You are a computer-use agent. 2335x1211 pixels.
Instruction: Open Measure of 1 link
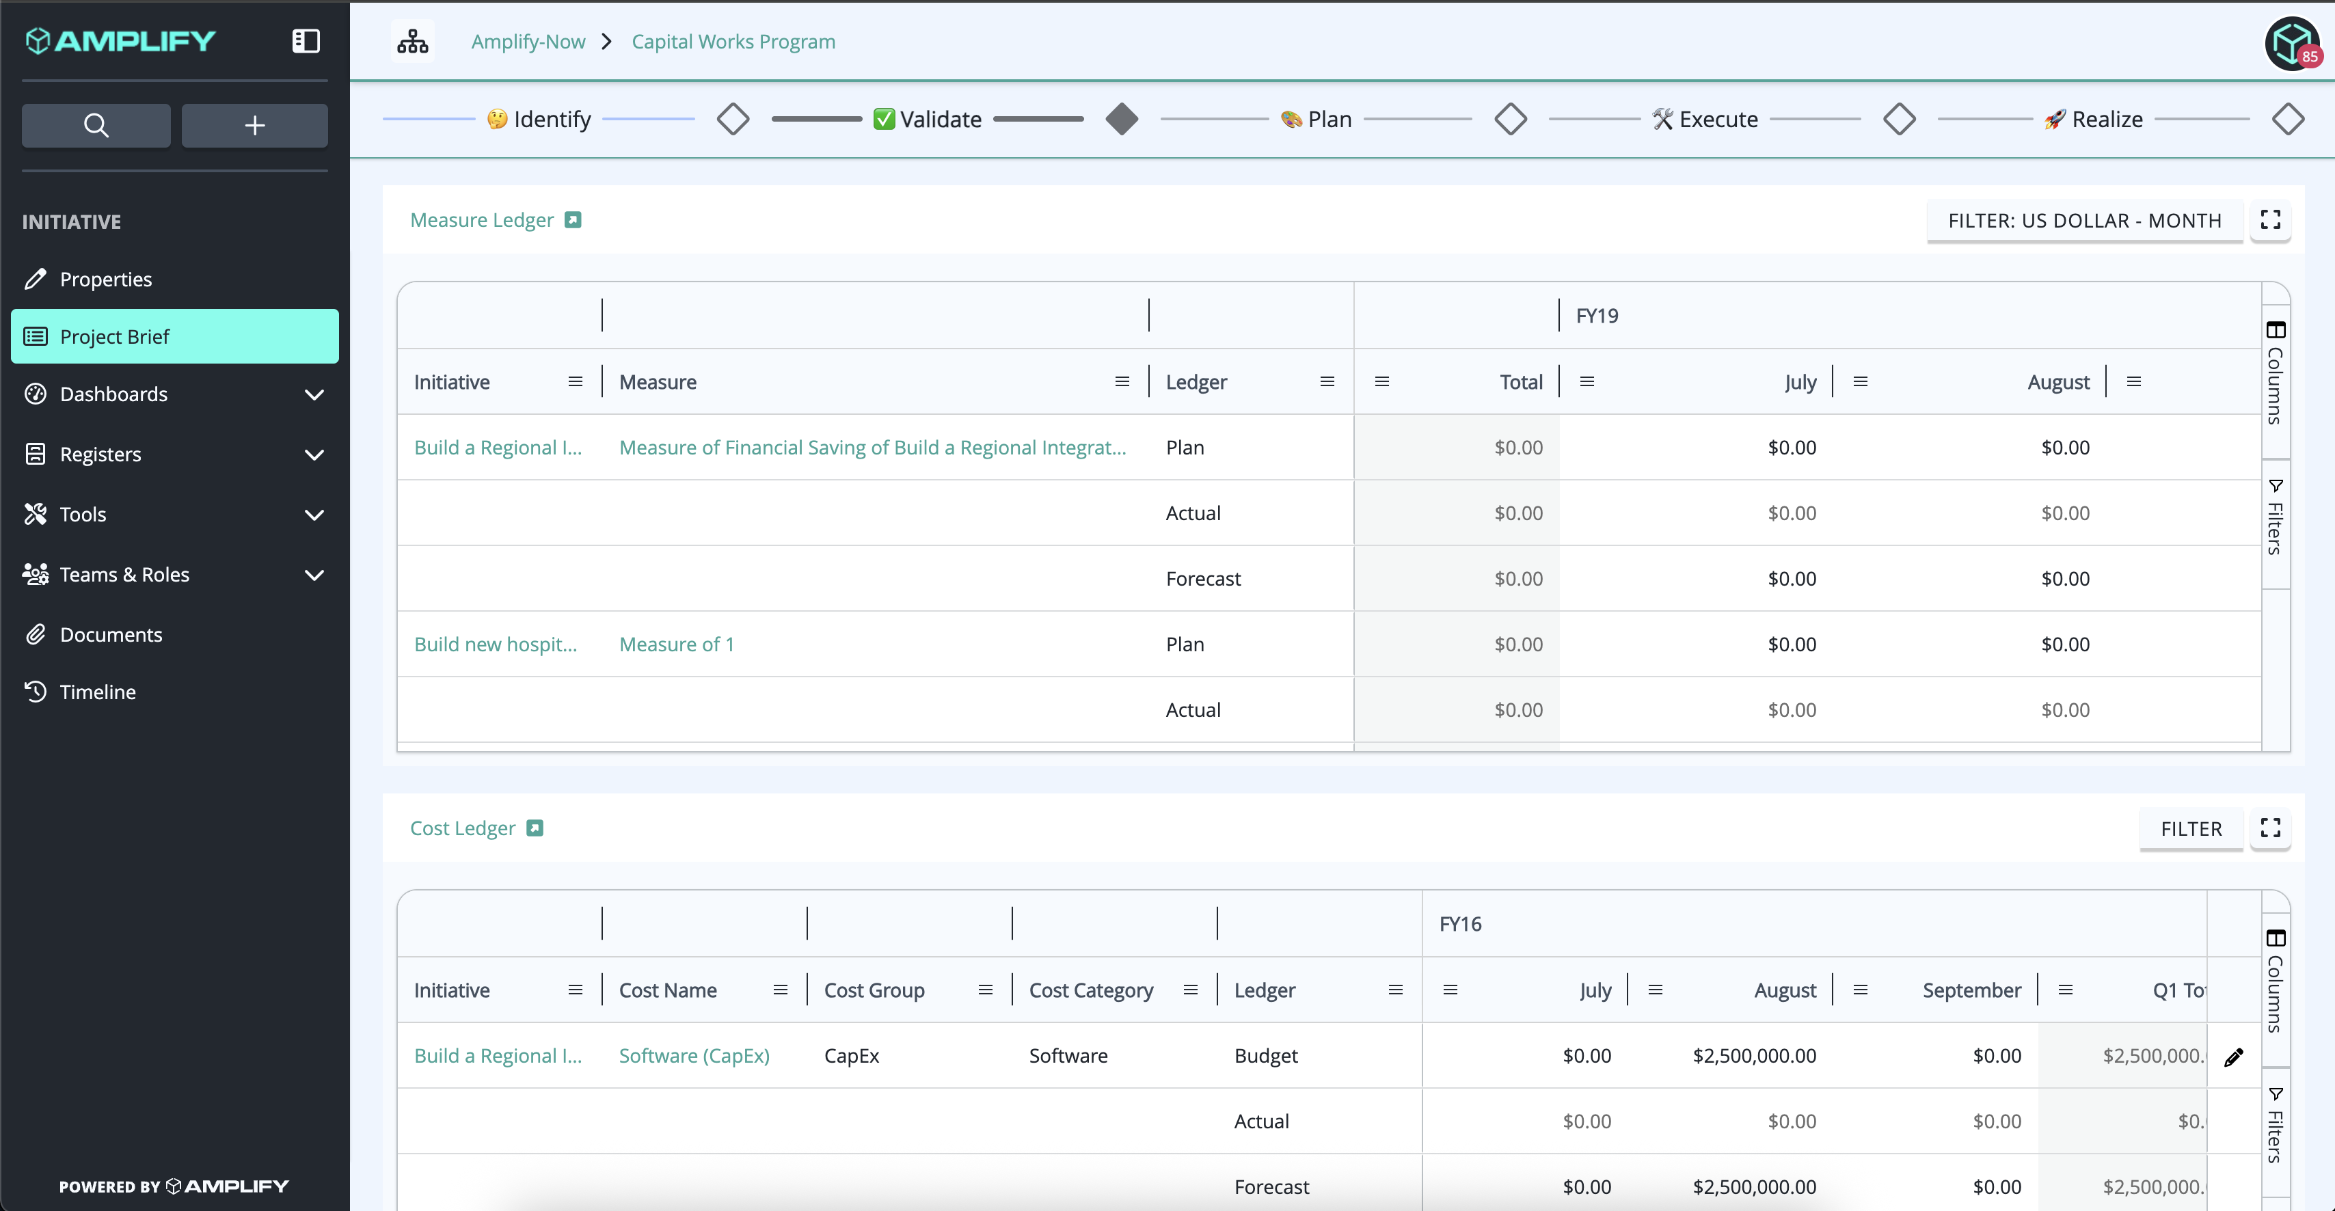[x=676, y=644]
